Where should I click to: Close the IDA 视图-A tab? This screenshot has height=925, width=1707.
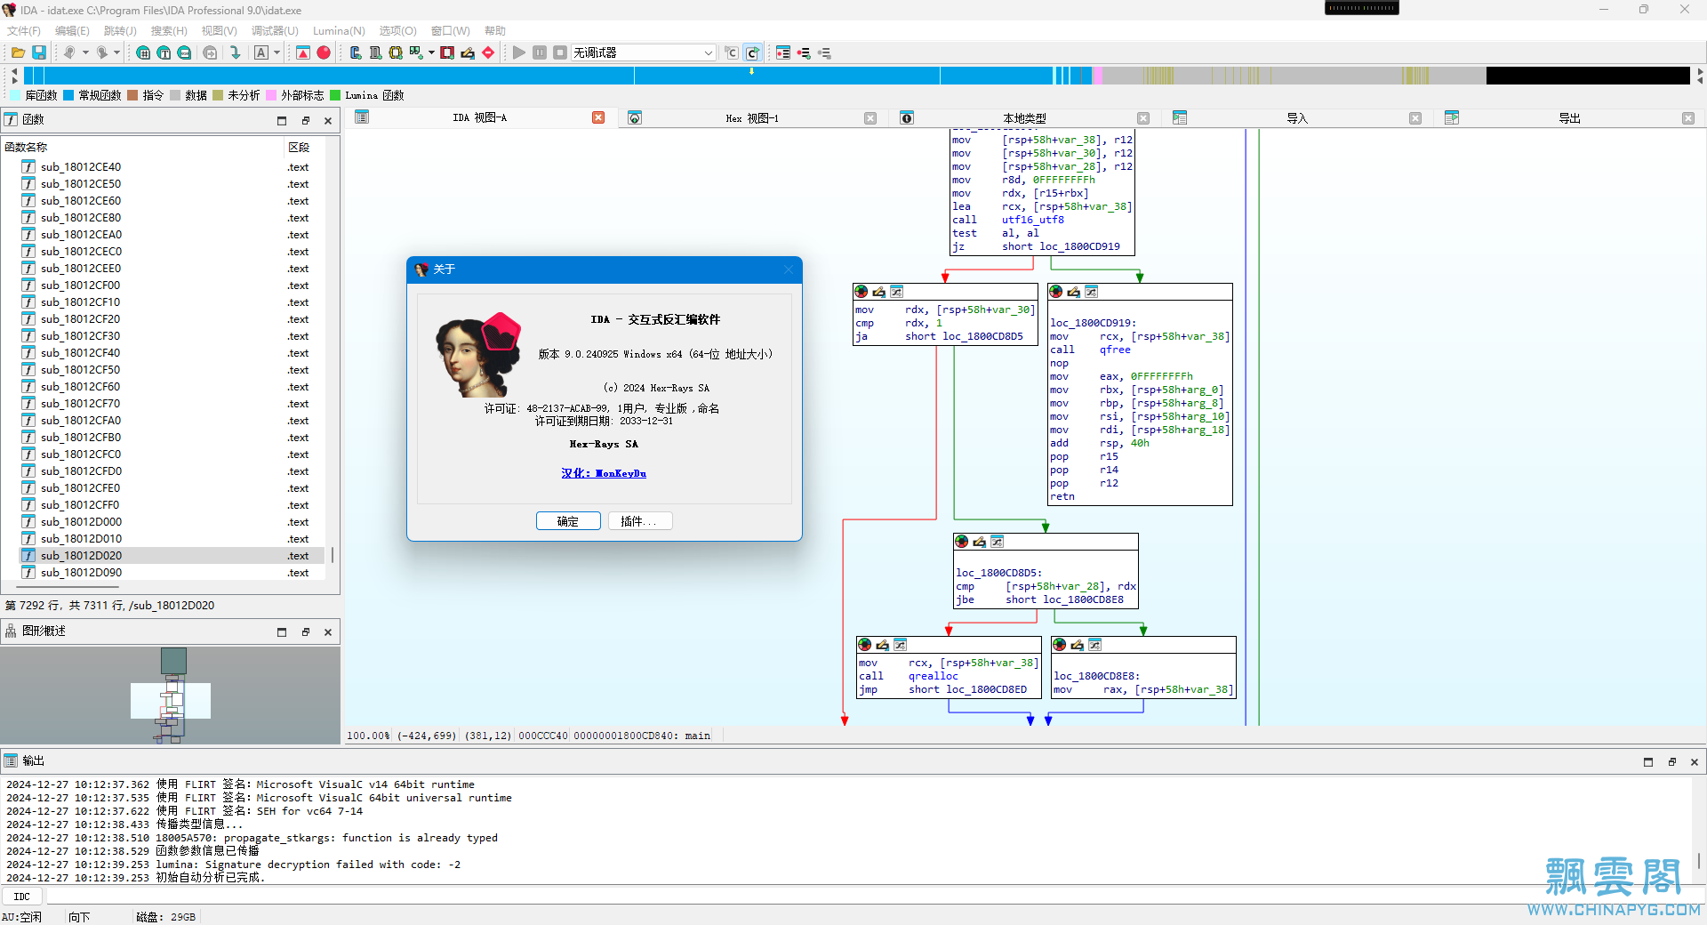point(598,118)
